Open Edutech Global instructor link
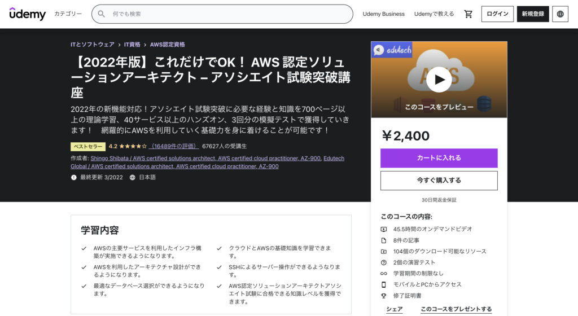 [208, 163]
